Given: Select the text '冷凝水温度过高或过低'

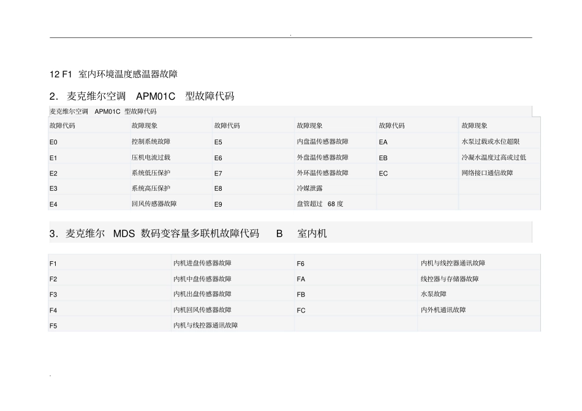Looking at the screenshot, I should pyautogui.click(x=494, y=158).
